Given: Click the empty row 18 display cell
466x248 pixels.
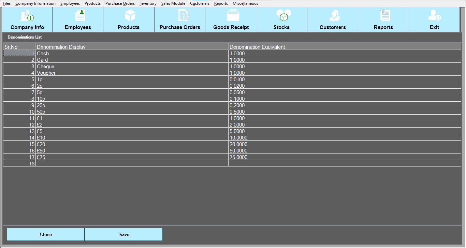Looking at the screenshot, I should tap(132, 164).
